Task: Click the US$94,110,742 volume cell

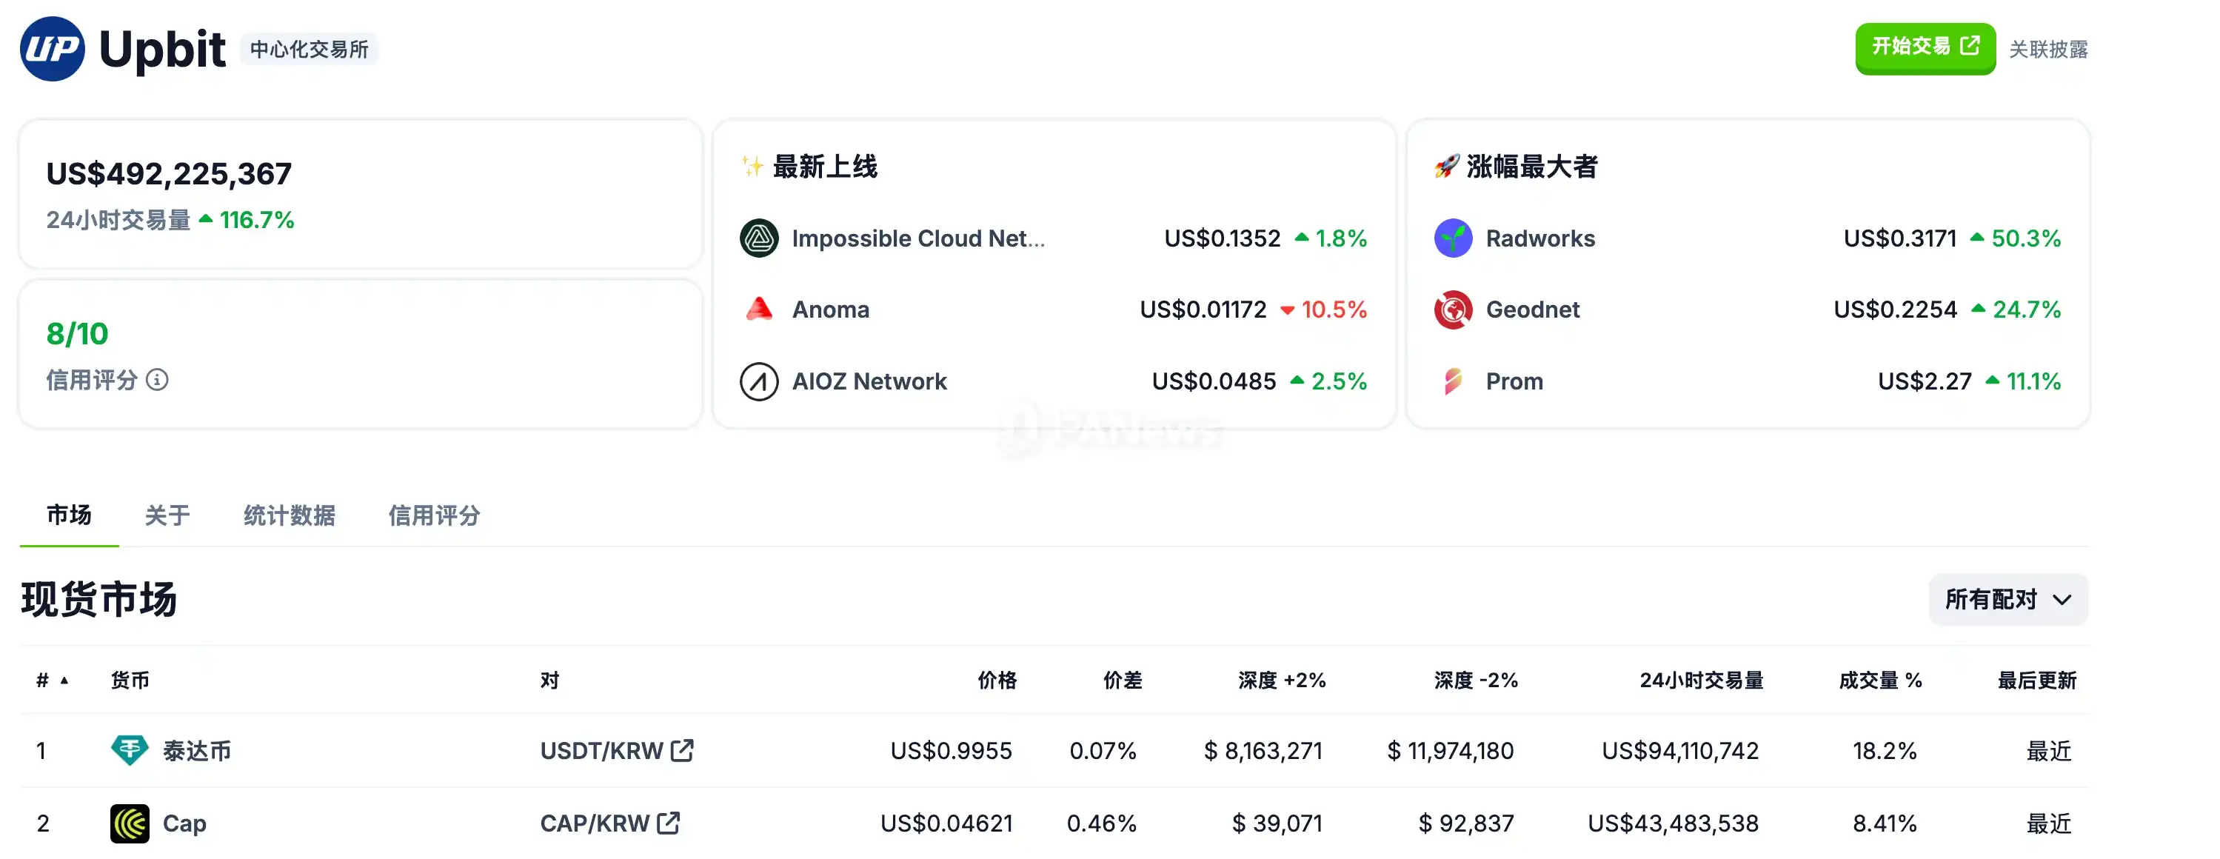Action: pyautogui.click(x=1679, y=750)
